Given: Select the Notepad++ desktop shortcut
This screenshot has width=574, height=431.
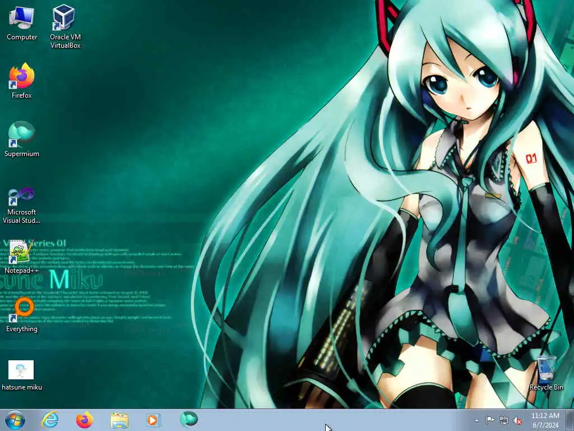Looking at the screenshot, I should click(22, 256).
